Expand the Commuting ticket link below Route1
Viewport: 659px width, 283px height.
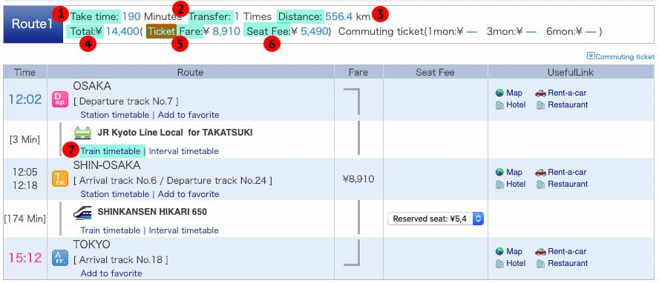coord(625,56)
